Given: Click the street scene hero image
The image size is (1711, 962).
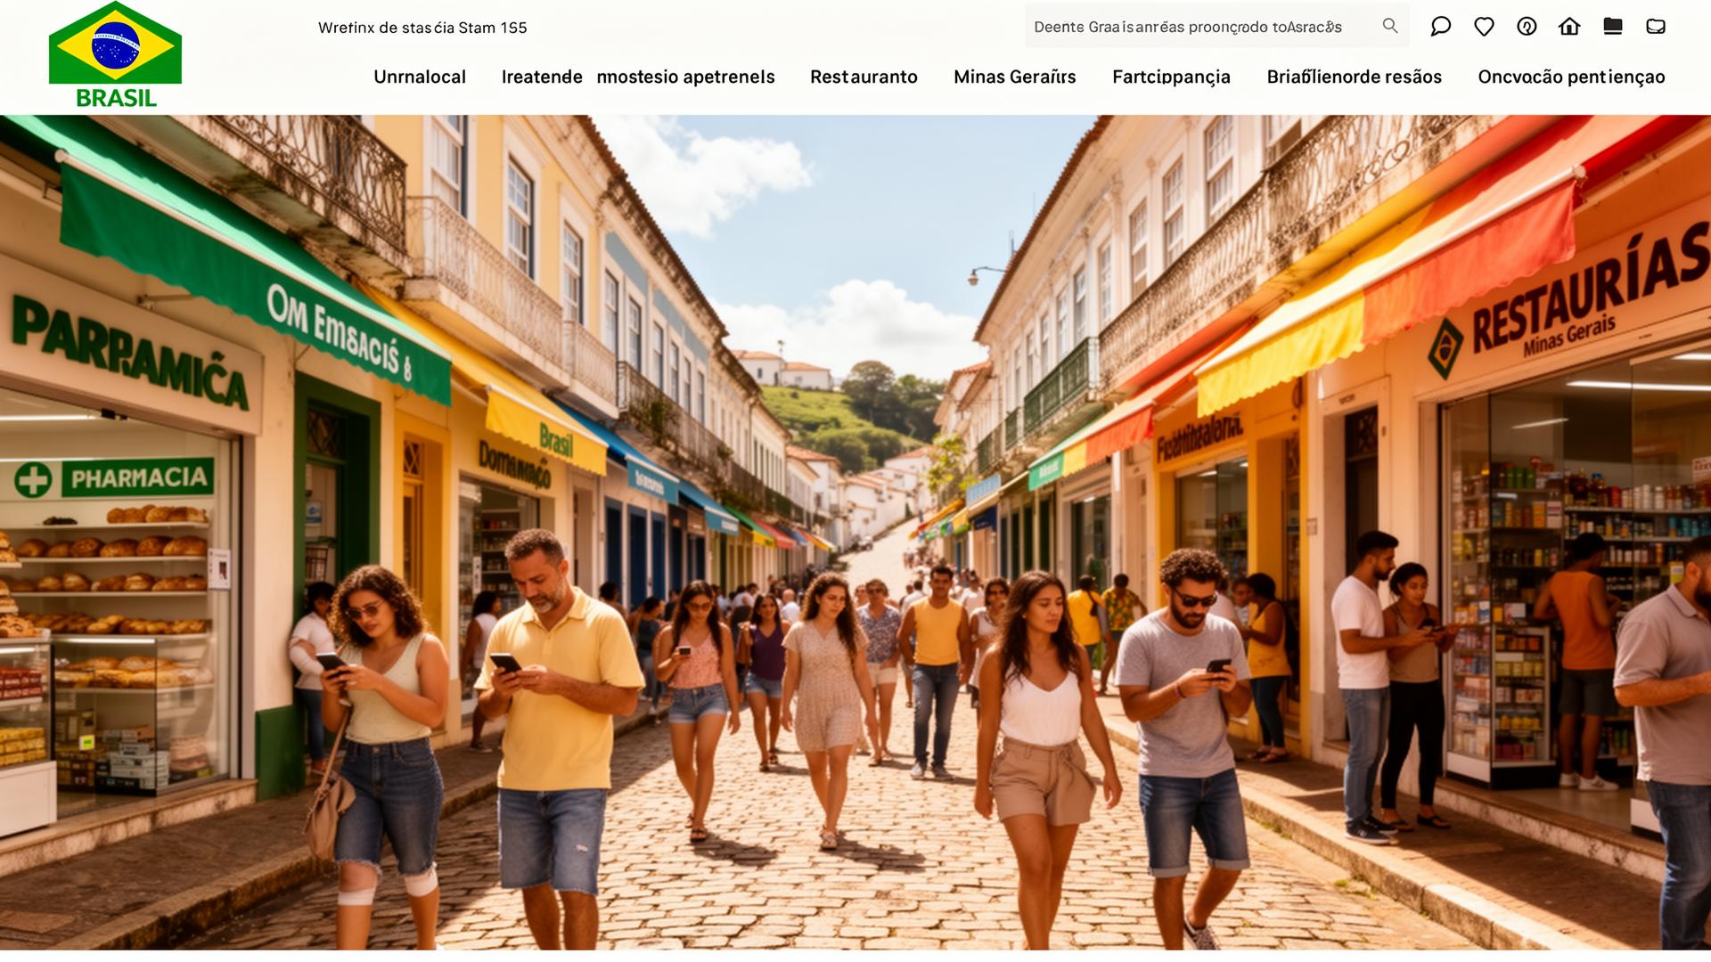Looking at the screenshot, I should coord(855,532).
